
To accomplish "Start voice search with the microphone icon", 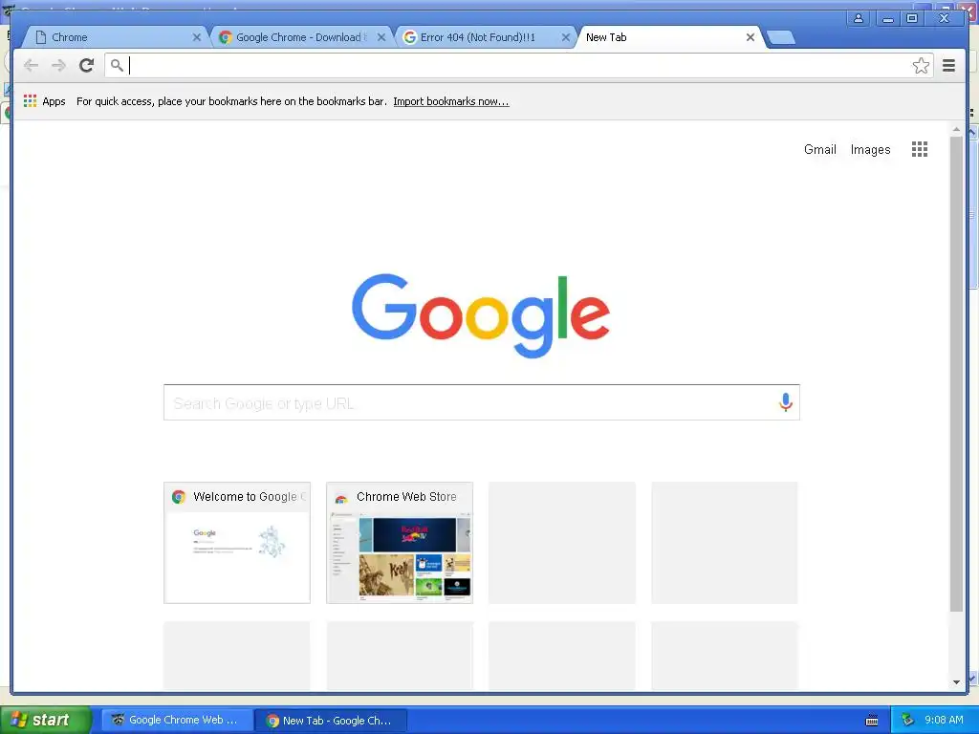I will pyautogui.click(x=786, y=402).
